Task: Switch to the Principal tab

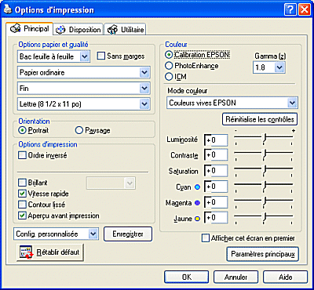Action: click(30, 28)
